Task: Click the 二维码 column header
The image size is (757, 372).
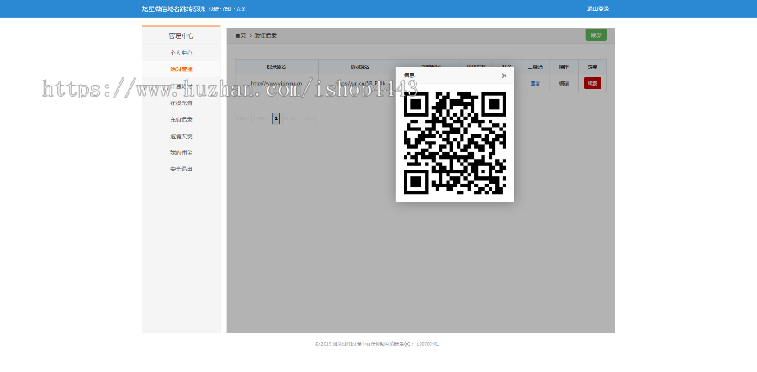Action: (535, 66)
